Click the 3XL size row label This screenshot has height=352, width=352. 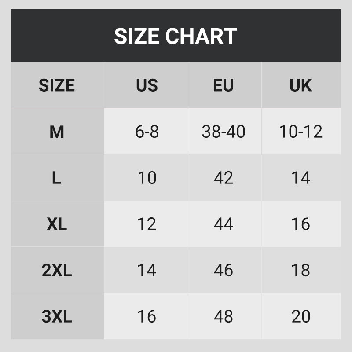[57, 316]
